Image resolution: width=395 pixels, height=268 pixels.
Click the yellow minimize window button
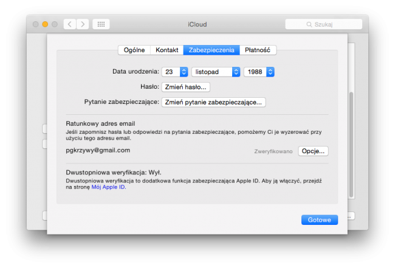(x=45, y=24)
